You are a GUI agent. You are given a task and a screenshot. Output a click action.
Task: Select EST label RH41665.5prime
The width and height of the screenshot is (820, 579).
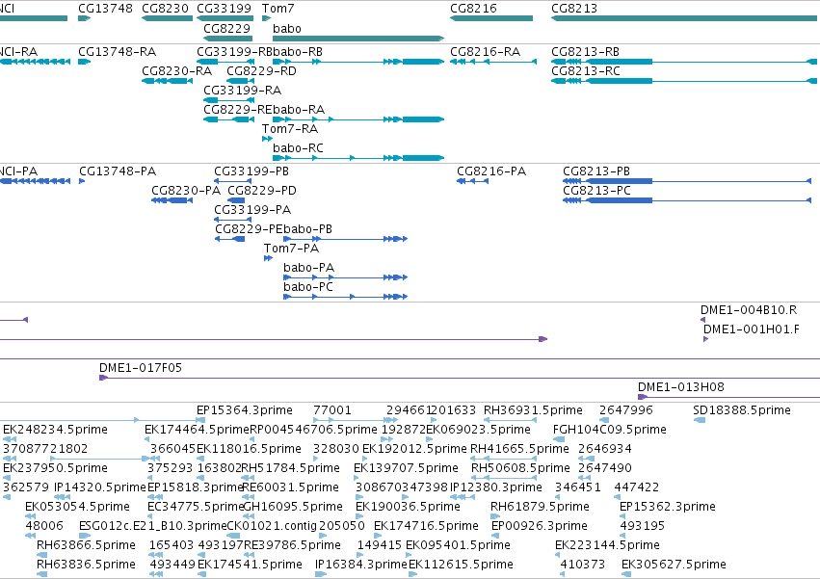519,449
